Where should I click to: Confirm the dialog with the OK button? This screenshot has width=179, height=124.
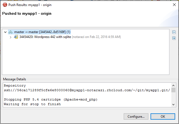163,117
